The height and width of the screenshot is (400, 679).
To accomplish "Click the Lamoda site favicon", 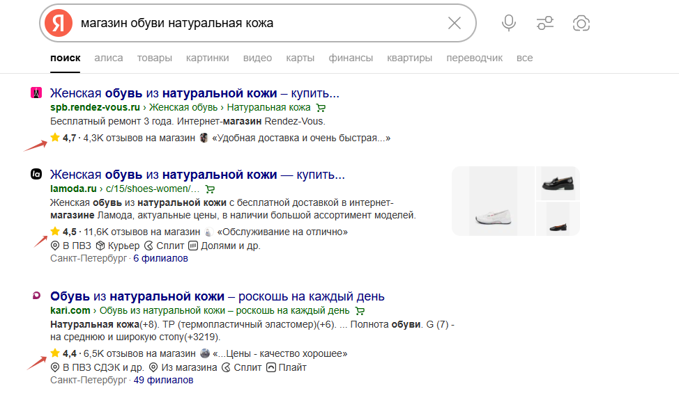I will (x=36, y=174).
